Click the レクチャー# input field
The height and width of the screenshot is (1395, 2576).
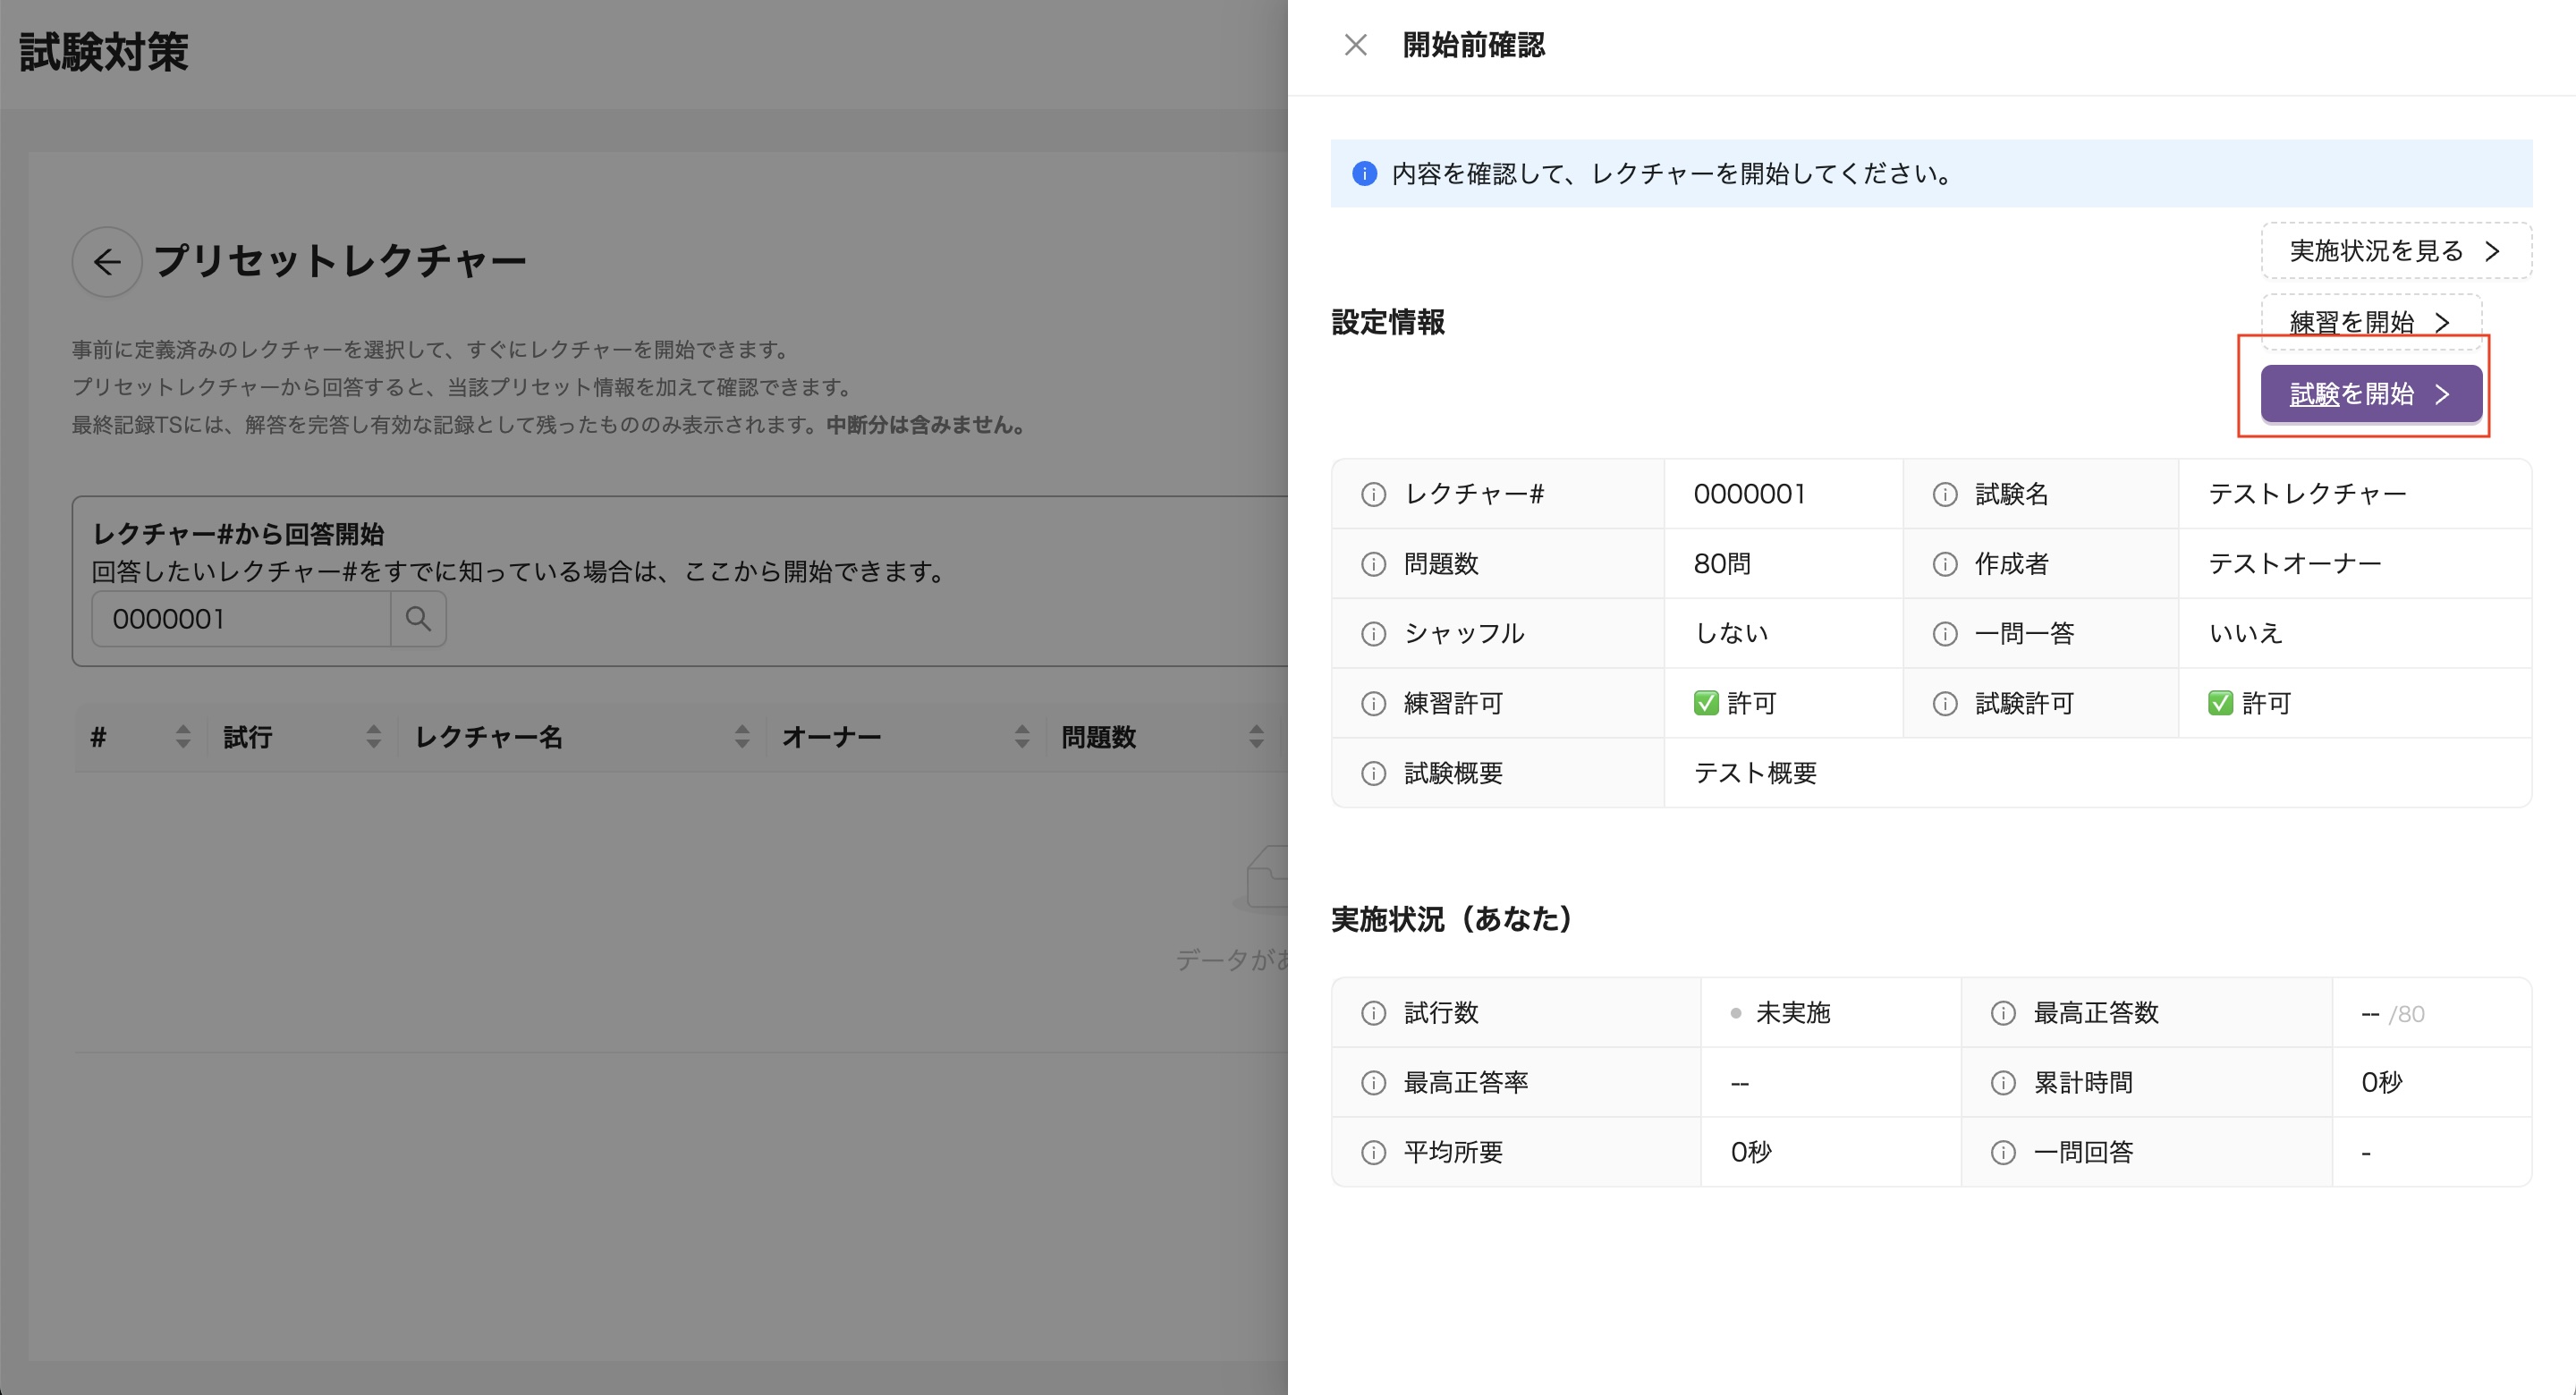[240, 619]
